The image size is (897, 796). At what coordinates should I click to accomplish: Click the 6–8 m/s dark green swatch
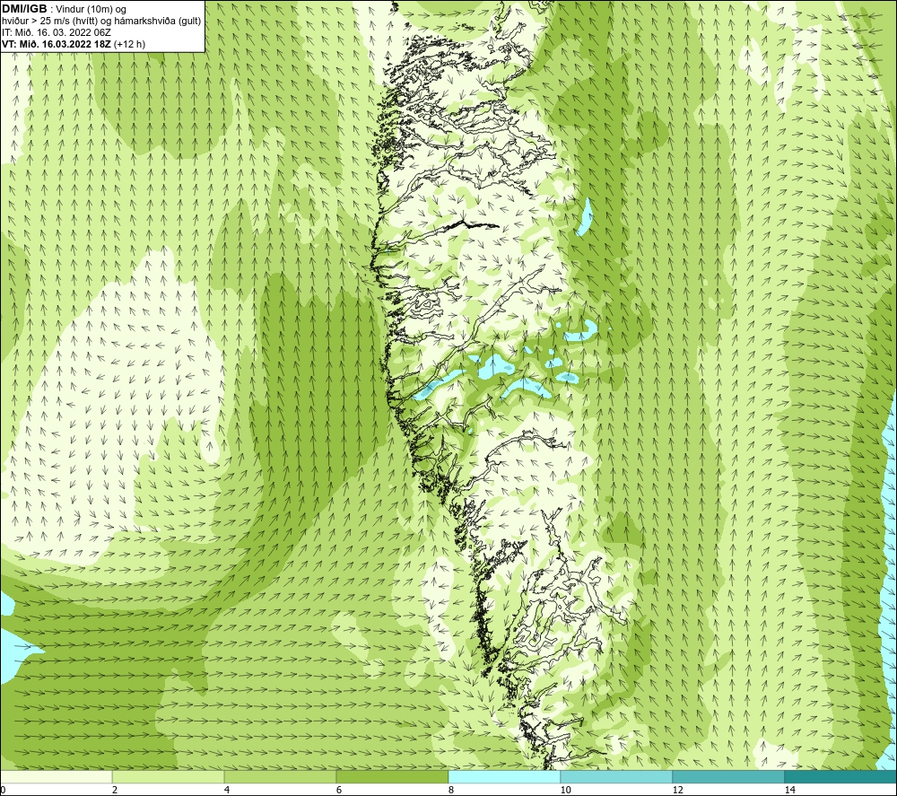[x=393, y=776]
